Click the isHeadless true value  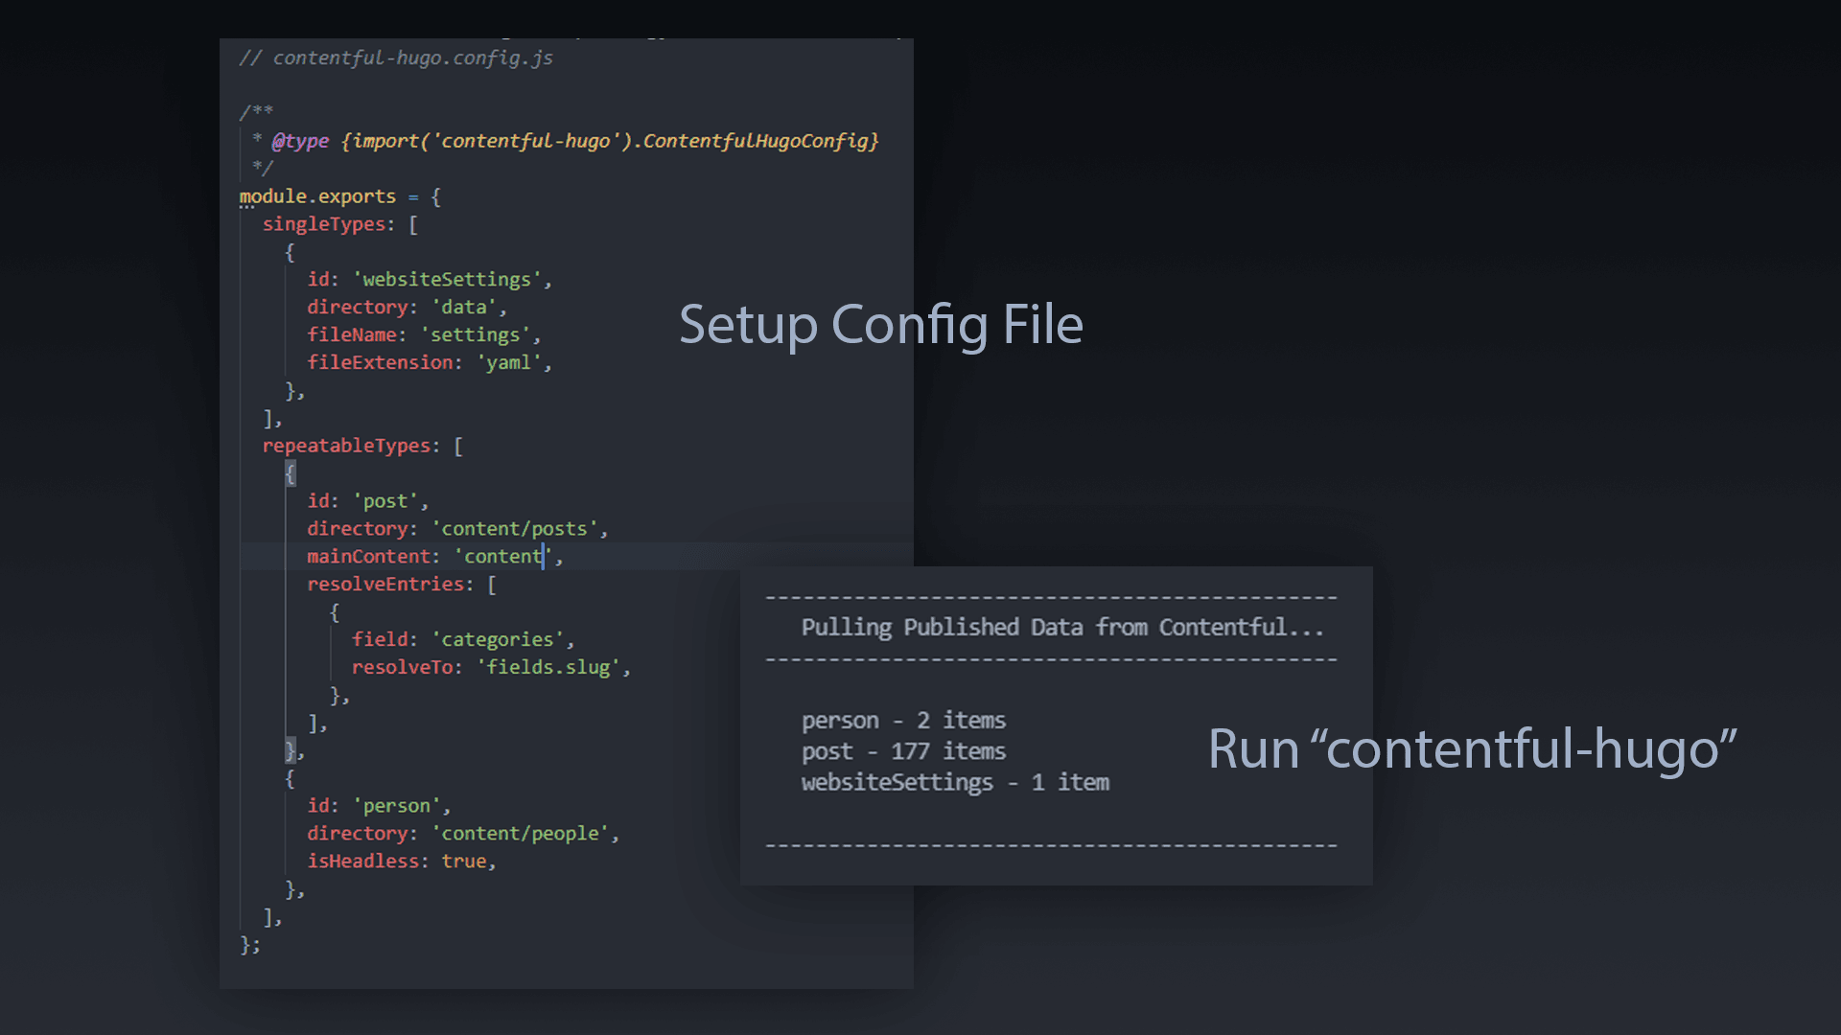(x=464, y=862)
